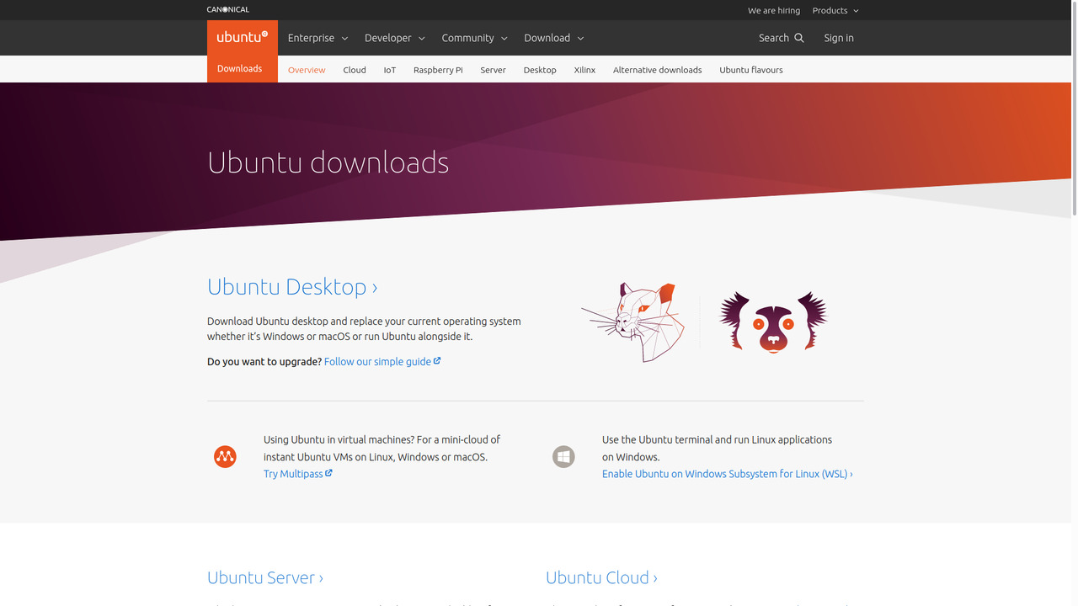This screenshot has width=1078, height=606.
Task: Click the Ubuntu downloads page title
Action: pyautogui.click(x=328, y=162)
